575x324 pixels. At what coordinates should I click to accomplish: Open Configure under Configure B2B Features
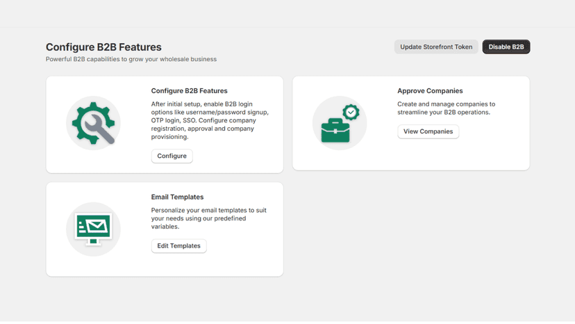(x=172, y=156)
